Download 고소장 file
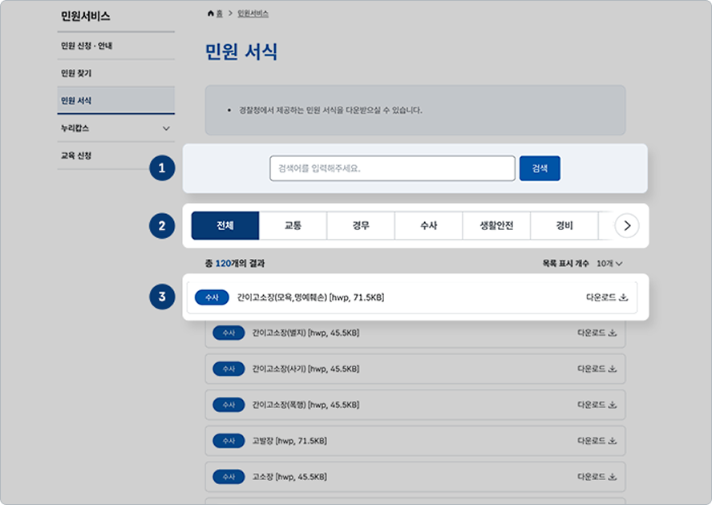This screenshot has height=505, width=712. [597, 477]
